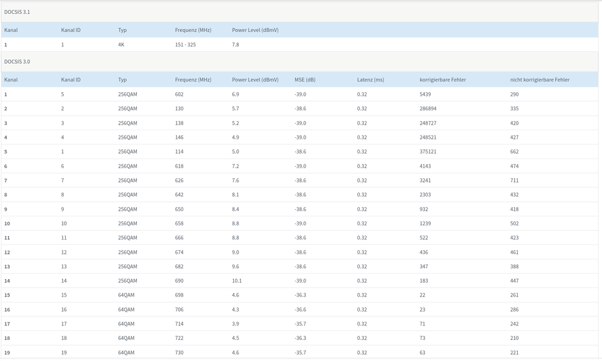The width and height of the screenshot is (602, 361).
Task: Select the uncorrectable errors value 711
Action: pos(514,181)
